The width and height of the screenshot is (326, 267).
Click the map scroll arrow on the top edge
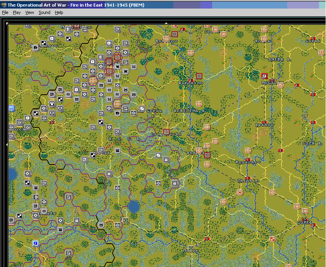click(x=166, y=23)
